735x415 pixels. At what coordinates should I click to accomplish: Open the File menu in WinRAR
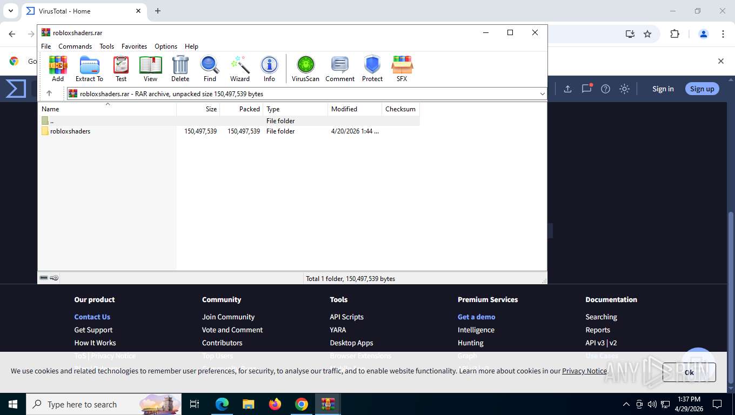[x=46, y=46]
